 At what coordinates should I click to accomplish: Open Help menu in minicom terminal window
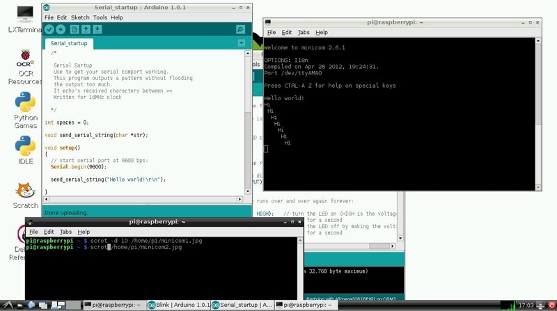click(322, 32)
